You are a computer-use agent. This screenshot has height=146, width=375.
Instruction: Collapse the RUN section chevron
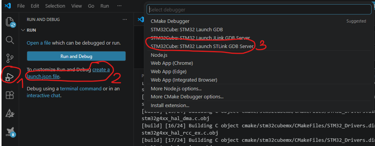[x=23, y=30]
